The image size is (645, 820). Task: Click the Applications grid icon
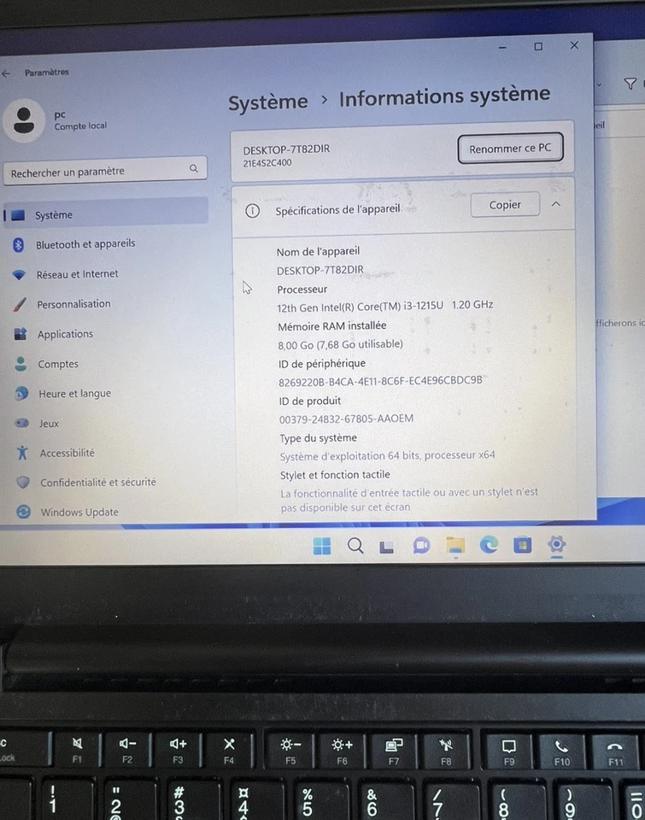21,334
